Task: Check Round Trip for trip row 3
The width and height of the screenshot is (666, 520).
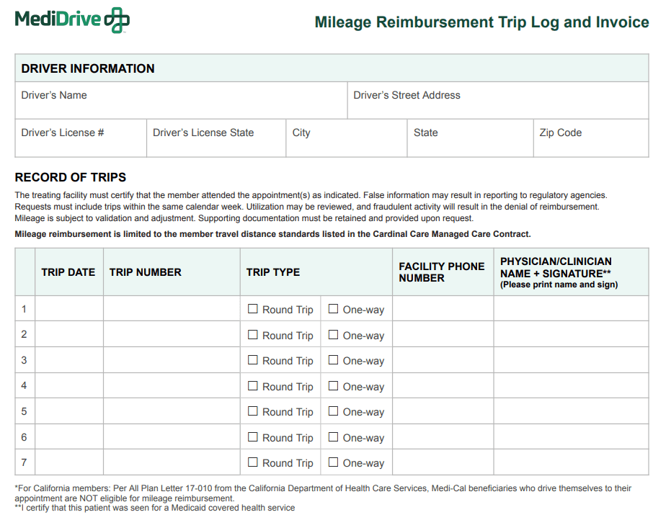Action: (253, 359)
